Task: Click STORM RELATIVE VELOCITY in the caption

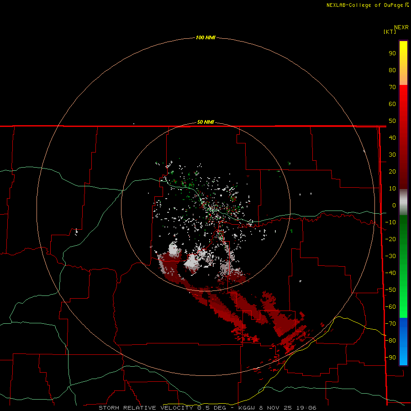Action: (x=146, y=408)
